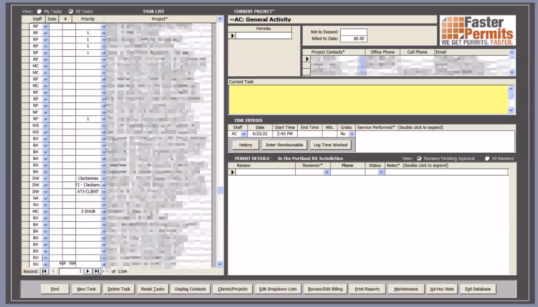Click the last record navigation icon
The width and height of the screenshot is (538, 307).
tap(97, 271)
